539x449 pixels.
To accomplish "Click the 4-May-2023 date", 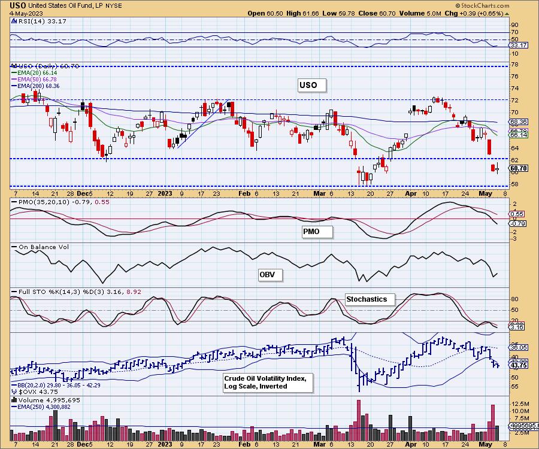I will [26, 13].
